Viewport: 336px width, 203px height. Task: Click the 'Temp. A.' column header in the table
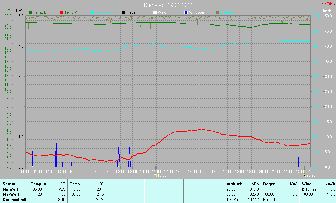pyautogui.click(x=39, y=184)
